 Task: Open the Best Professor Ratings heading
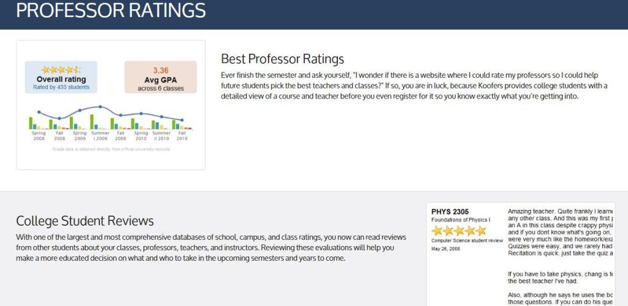[282, 59]
